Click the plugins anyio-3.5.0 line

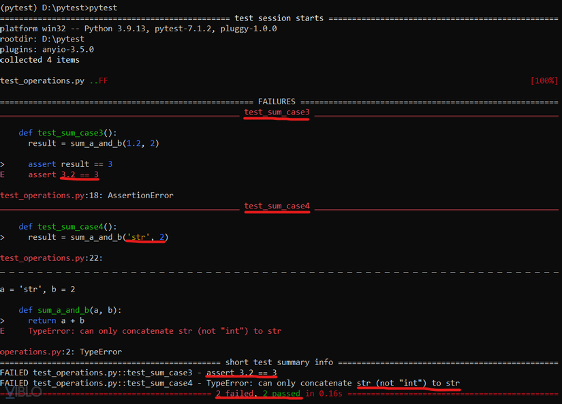click(x=41, y=49)
